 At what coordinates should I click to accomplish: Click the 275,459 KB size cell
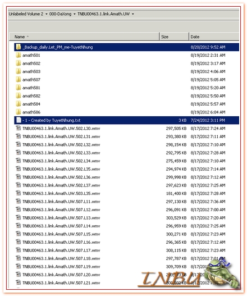tap(176, 161)
